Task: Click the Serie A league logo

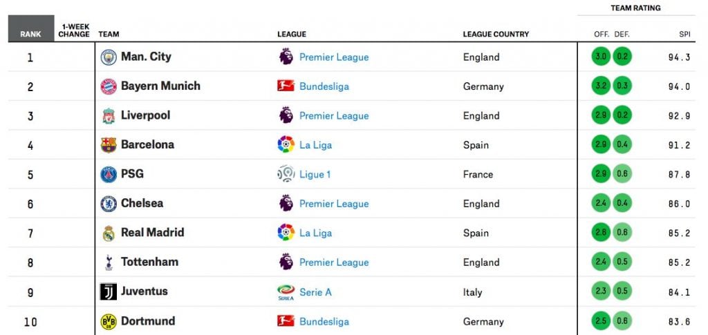Action: (x=286, y=292)
